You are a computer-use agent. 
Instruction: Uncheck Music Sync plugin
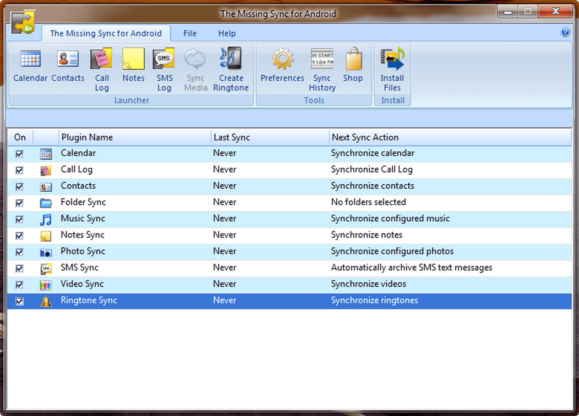pos(19,219)
